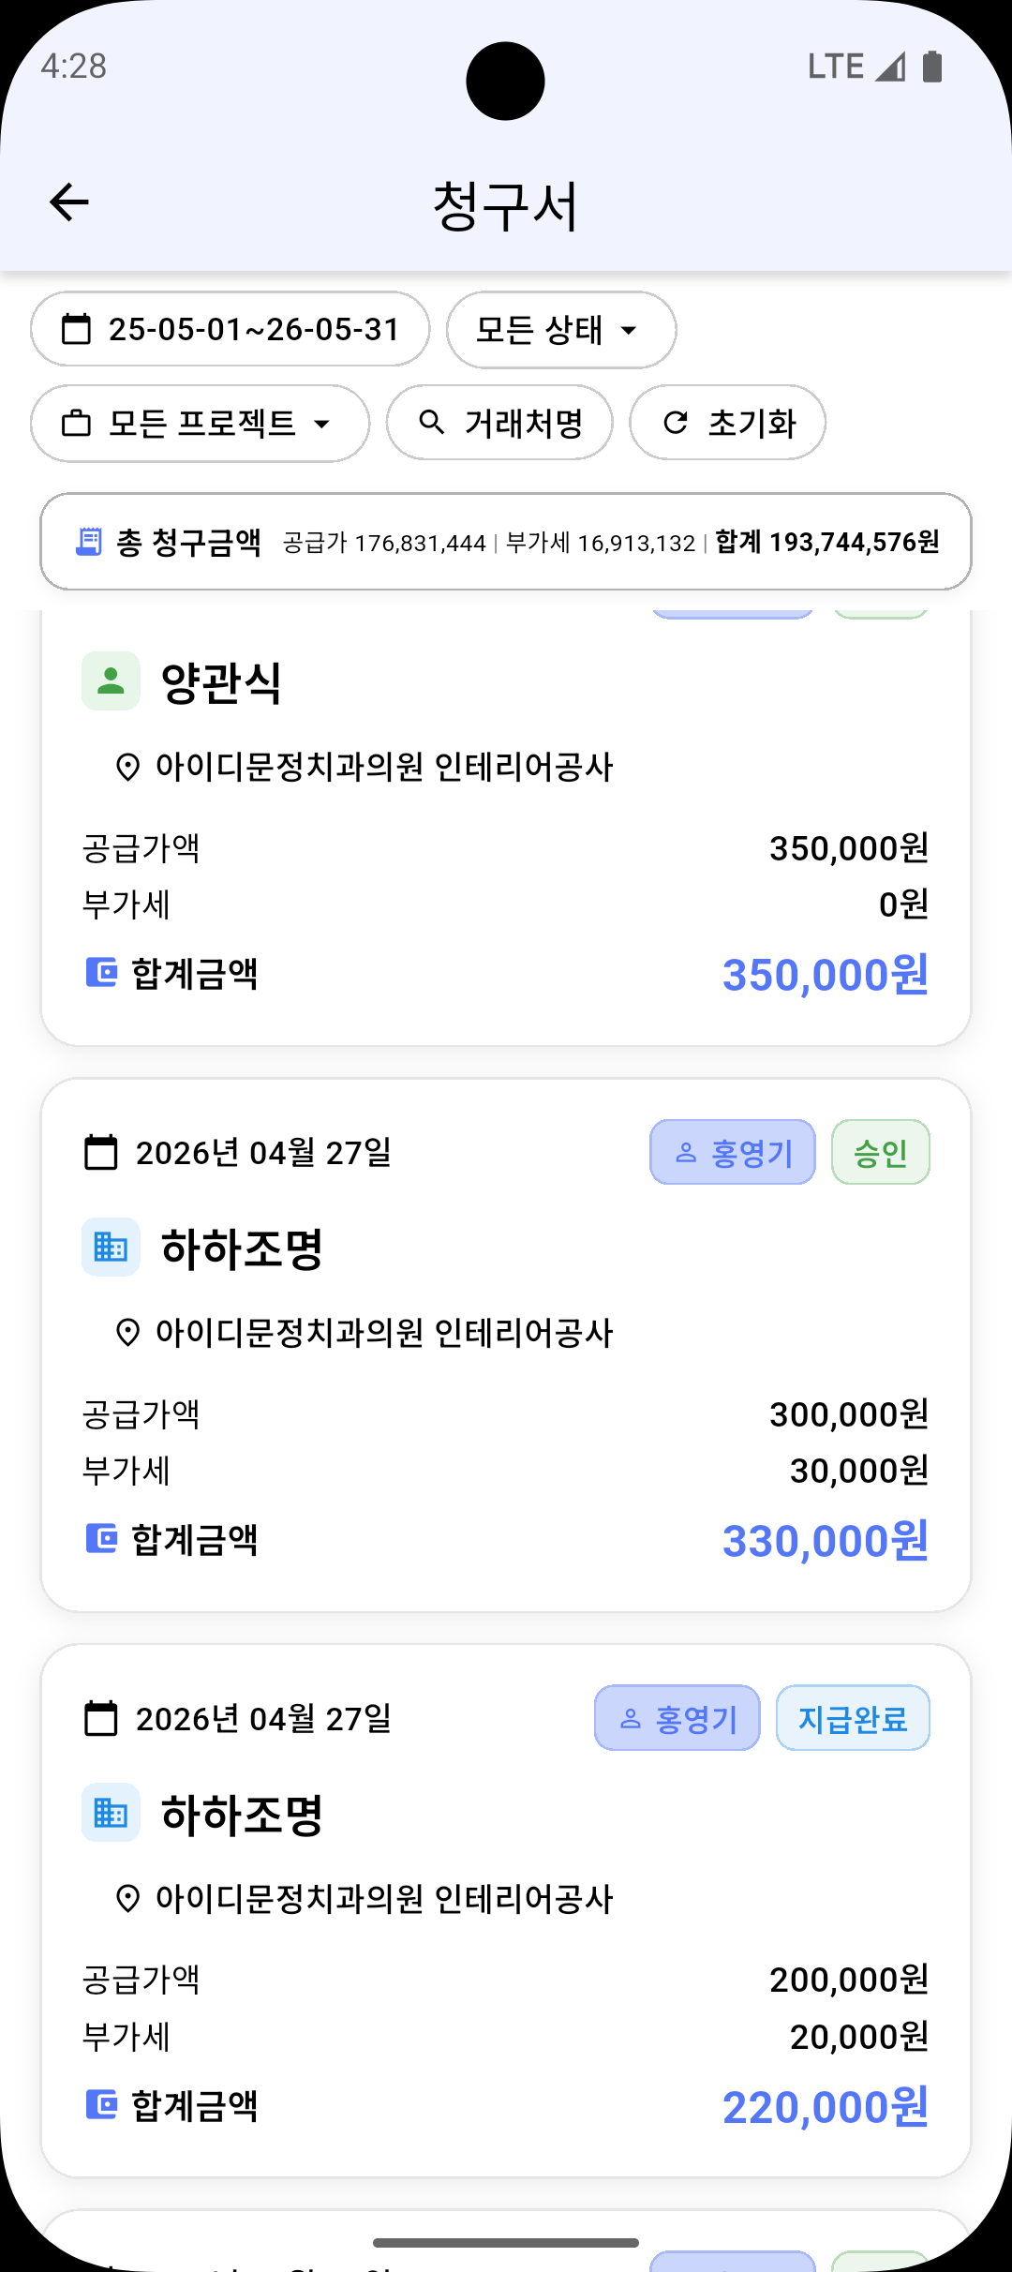The height and width of the screenshot is (2272, 1012).
Task: Tap the 총 청구금액 summary bar
Action: (506, 542)
